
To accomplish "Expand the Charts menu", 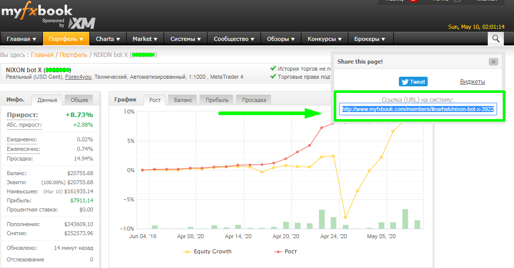I will point(108,39).
